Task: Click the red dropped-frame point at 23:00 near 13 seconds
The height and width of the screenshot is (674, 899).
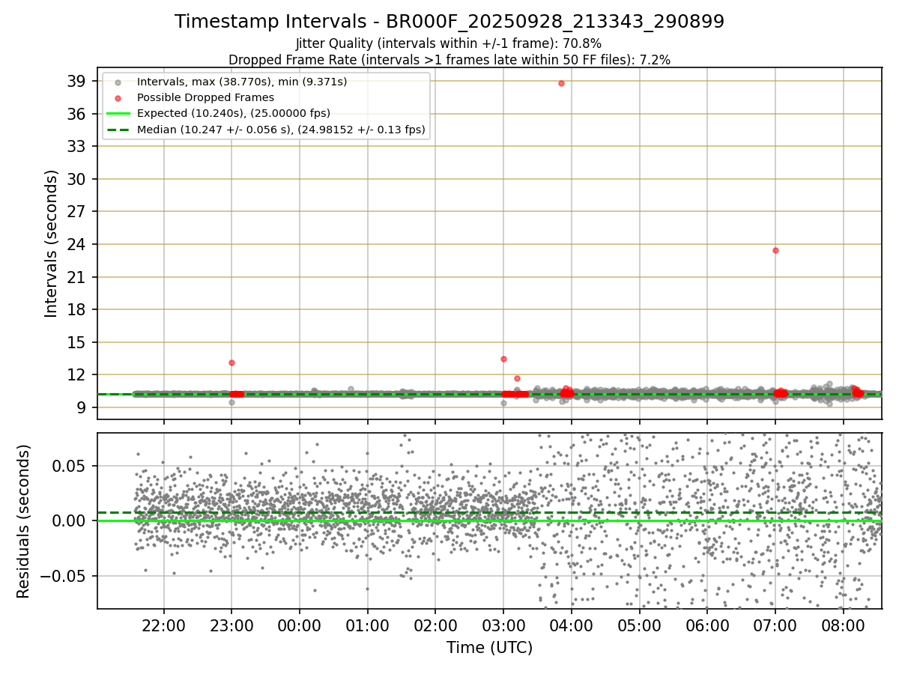Action: tap(231, 362)
